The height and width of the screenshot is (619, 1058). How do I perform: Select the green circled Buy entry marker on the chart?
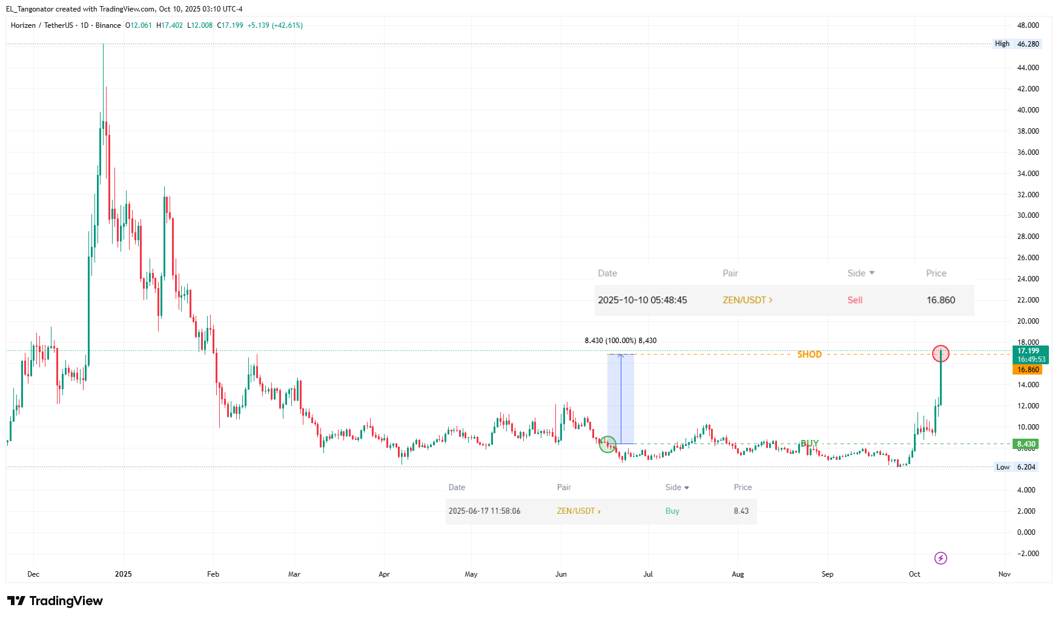(x=606, y=444)
